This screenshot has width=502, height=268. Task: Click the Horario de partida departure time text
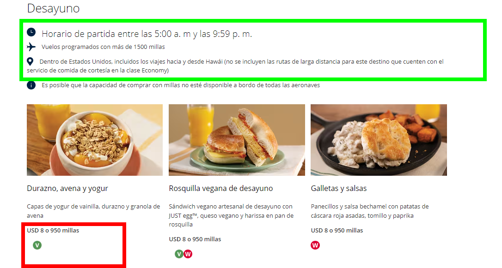coord(147,34)
